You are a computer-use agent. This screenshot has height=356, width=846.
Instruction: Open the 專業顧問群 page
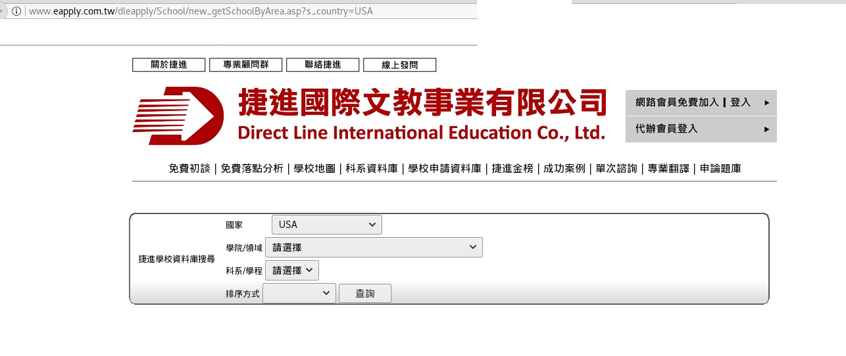pyautogui.click(x=246, y=65)
